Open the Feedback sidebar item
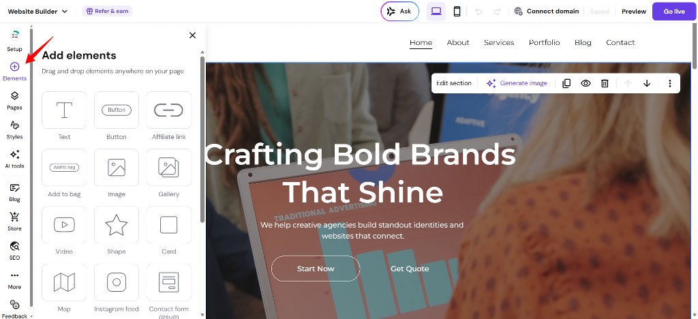This screenshot has height=319, width=698. click(14, 309)
